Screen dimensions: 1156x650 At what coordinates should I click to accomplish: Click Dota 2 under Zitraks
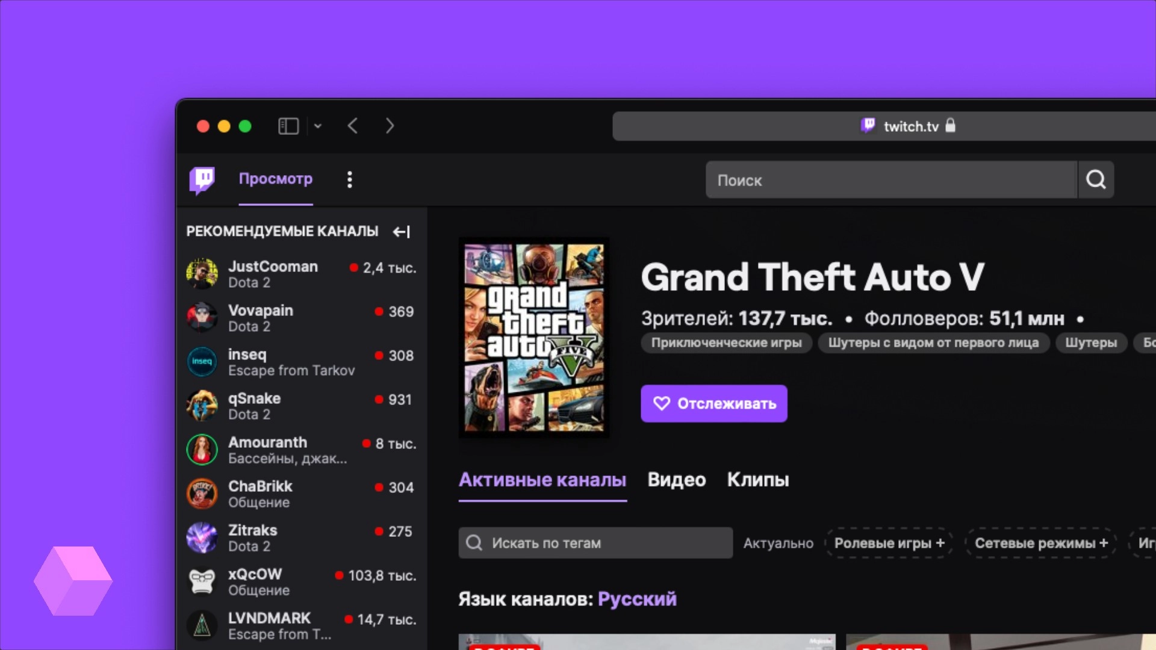point(249,546)
